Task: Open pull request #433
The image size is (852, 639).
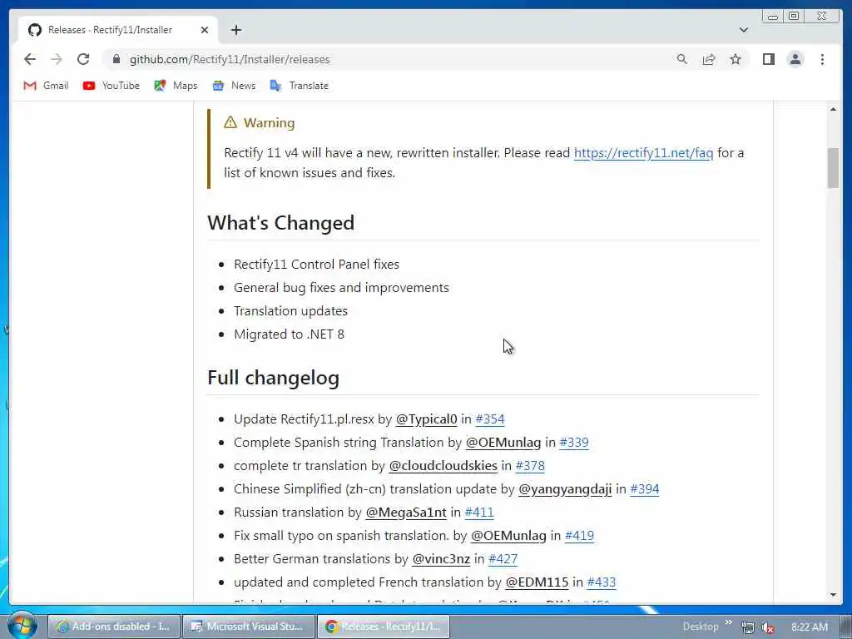Action: pos(602,583)
